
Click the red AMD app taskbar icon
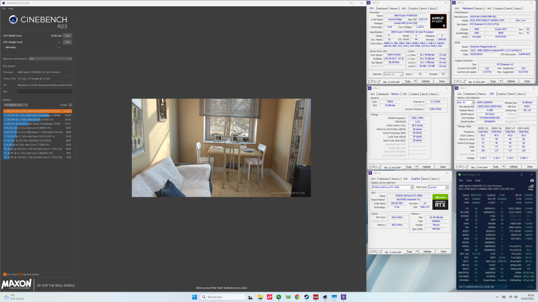270,297
